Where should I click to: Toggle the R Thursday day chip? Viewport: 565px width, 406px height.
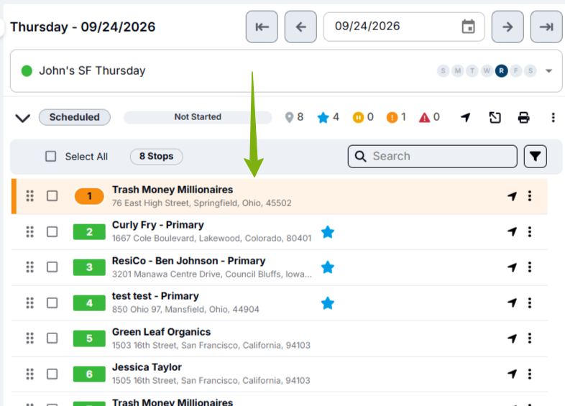pyautogui.click(x=501, y=70)
